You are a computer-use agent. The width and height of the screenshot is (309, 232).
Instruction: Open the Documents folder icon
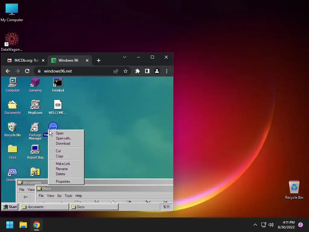click(x=13, y=107)
